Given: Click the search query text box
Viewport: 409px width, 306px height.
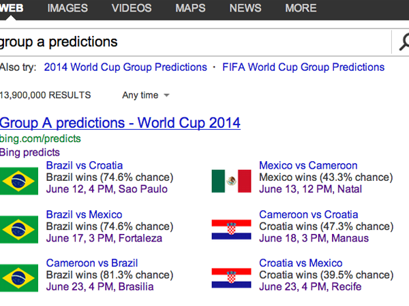Looking at the screenshot, I should pyautogui.click(x=191, y=42).
